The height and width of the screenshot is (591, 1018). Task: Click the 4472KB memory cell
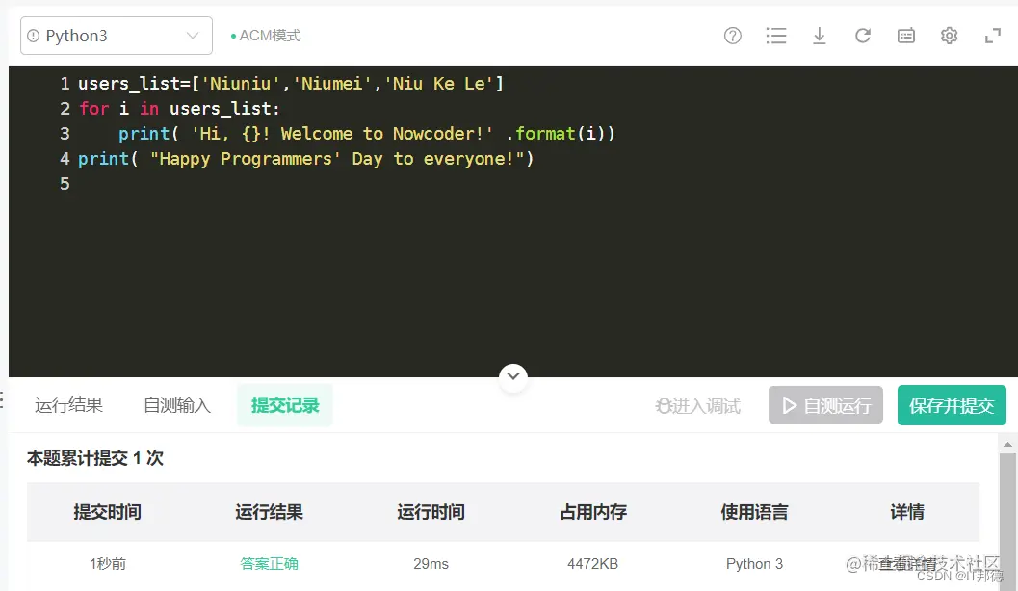(592, 564)
